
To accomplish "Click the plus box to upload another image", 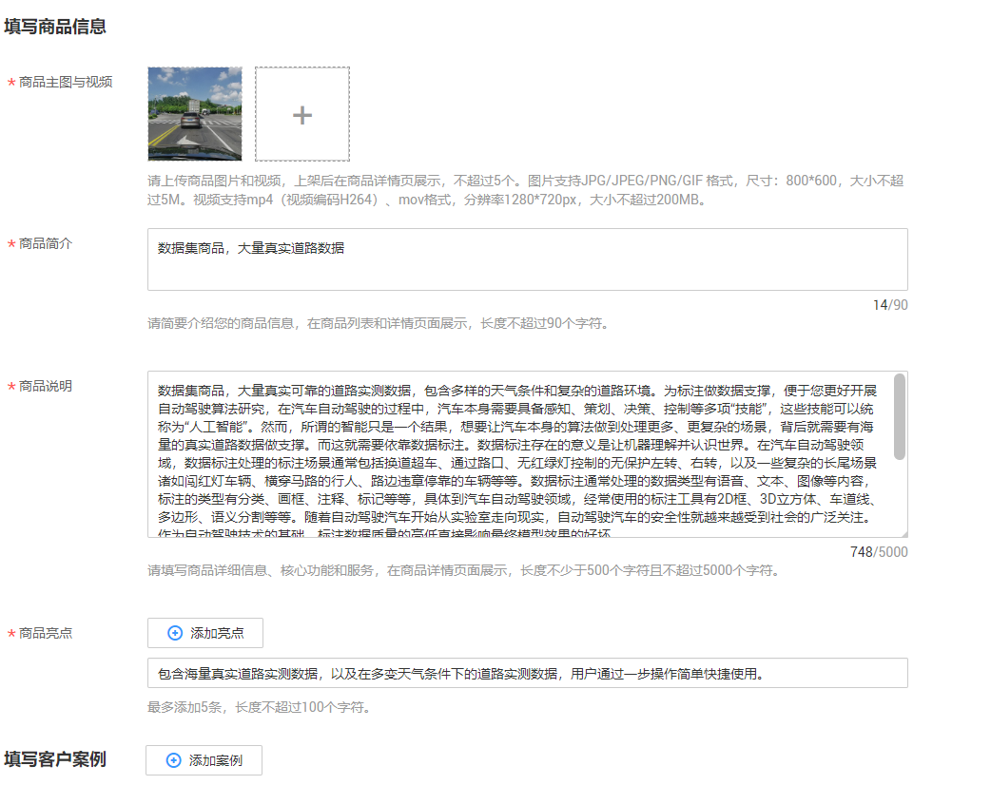I will click(302, 114).
